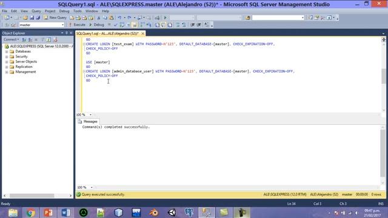Open the Edit menu
Image resolution: width=388 pixels, height=218 pixels.
tap(14, 11)
